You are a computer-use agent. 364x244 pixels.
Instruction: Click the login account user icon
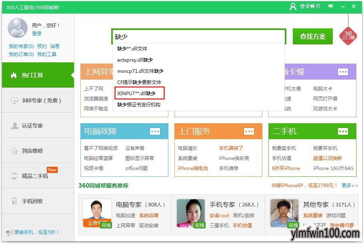tap(293, 6)
